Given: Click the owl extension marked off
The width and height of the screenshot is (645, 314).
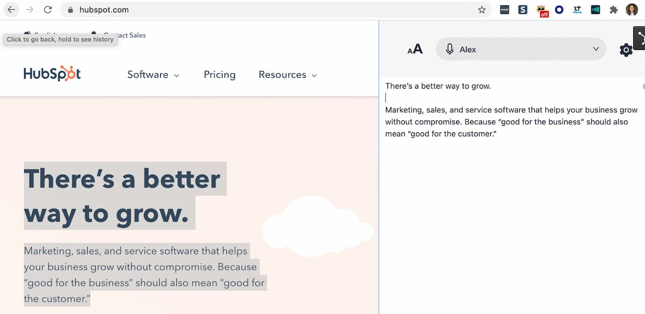Looking at the screenshot, I should tap(542, 10).
